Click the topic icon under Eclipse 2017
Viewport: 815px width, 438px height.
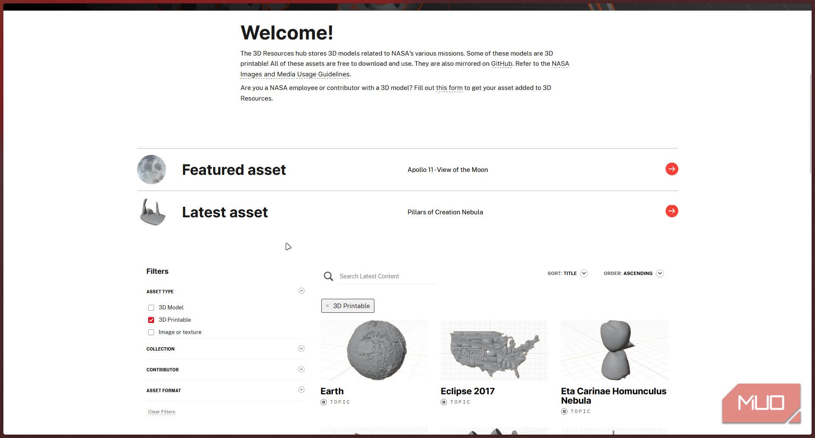tap(444, 402)
